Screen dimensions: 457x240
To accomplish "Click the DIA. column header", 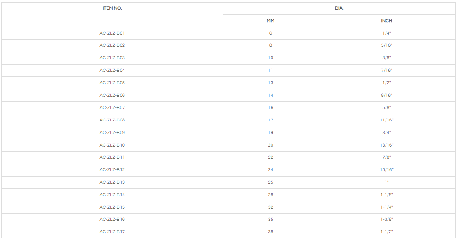I will coord(339,8).
